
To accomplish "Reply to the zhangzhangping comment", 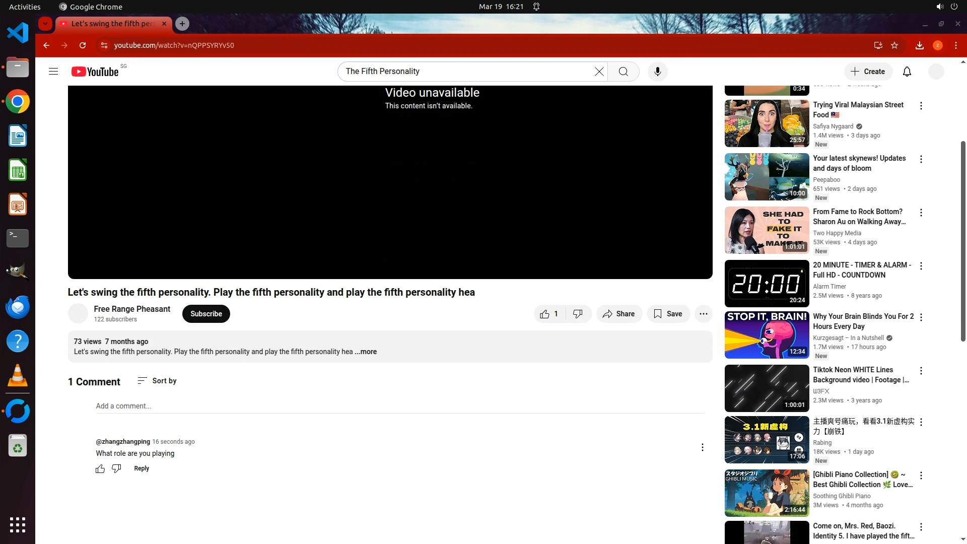I will tap(142, 468).
